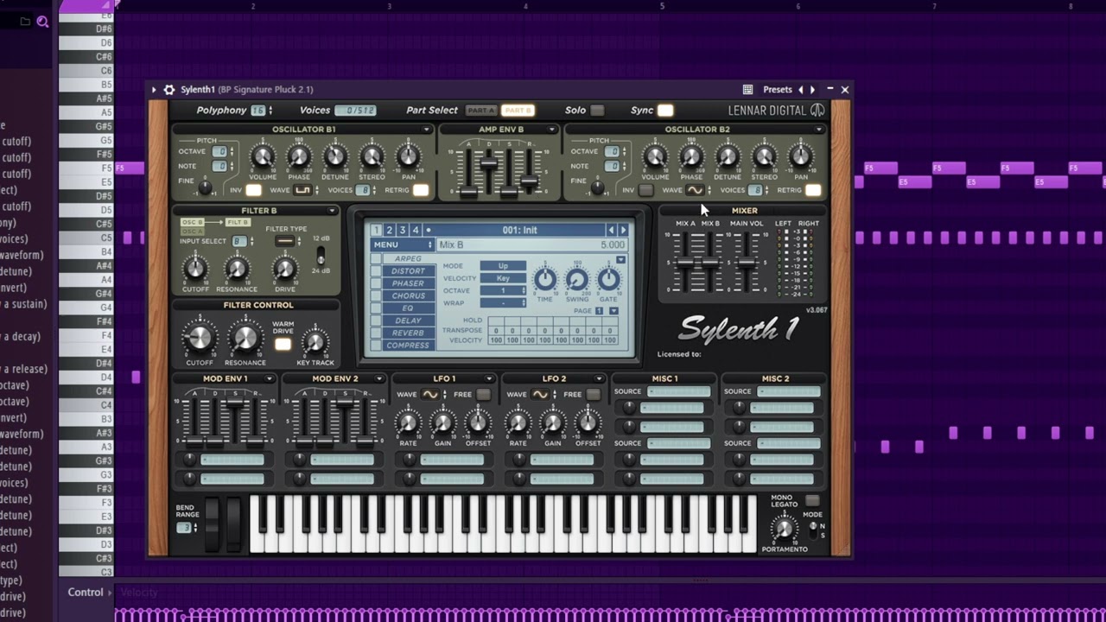Image resolution: width=1106 pixels, height=622 pixels.
Task: Toggle Oscillator B2 Retrig switch
Action: (813, 190)
